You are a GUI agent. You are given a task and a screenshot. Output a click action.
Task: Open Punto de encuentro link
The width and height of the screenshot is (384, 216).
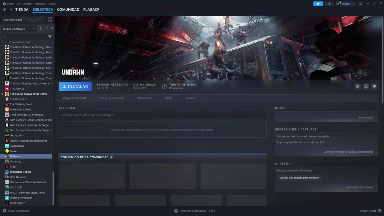coord(112,98)
